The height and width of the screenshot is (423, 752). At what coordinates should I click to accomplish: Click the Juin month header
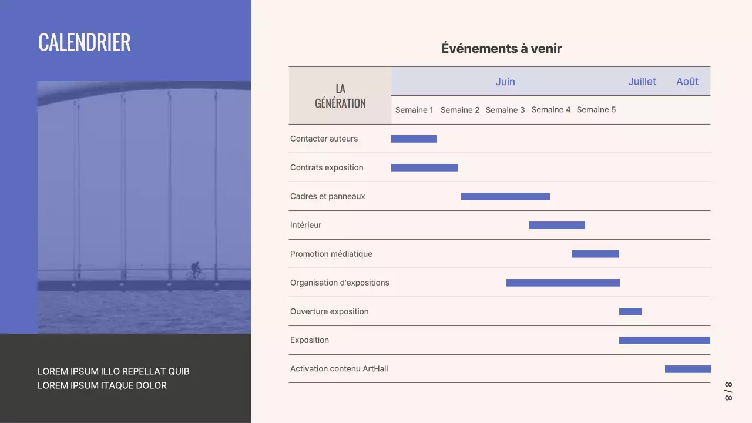click(505, 81)
